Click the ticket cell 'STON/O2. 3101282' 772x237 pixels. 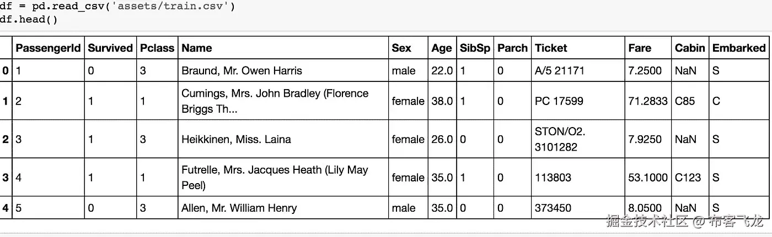pos(560,139)
